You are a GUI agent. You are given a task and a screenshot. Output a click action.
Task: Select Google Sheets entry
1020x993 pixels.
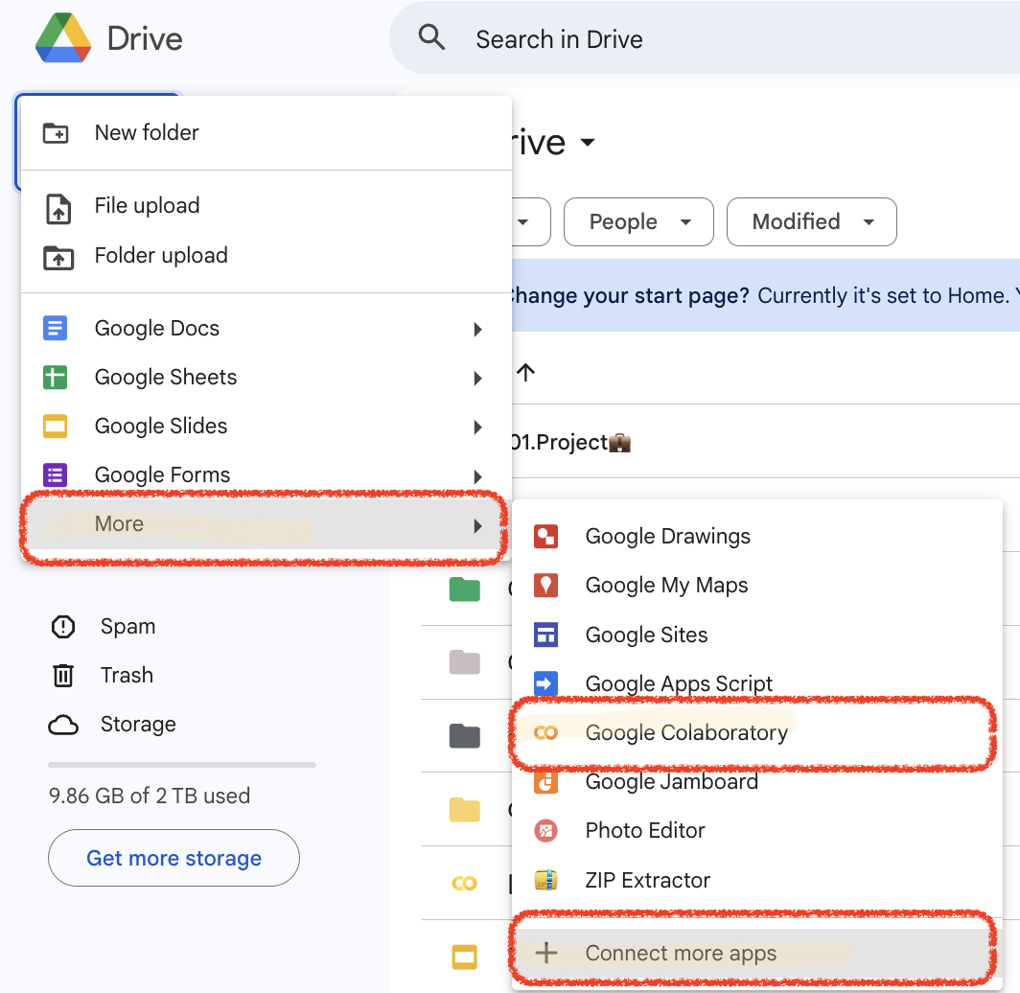pos(267,378)
